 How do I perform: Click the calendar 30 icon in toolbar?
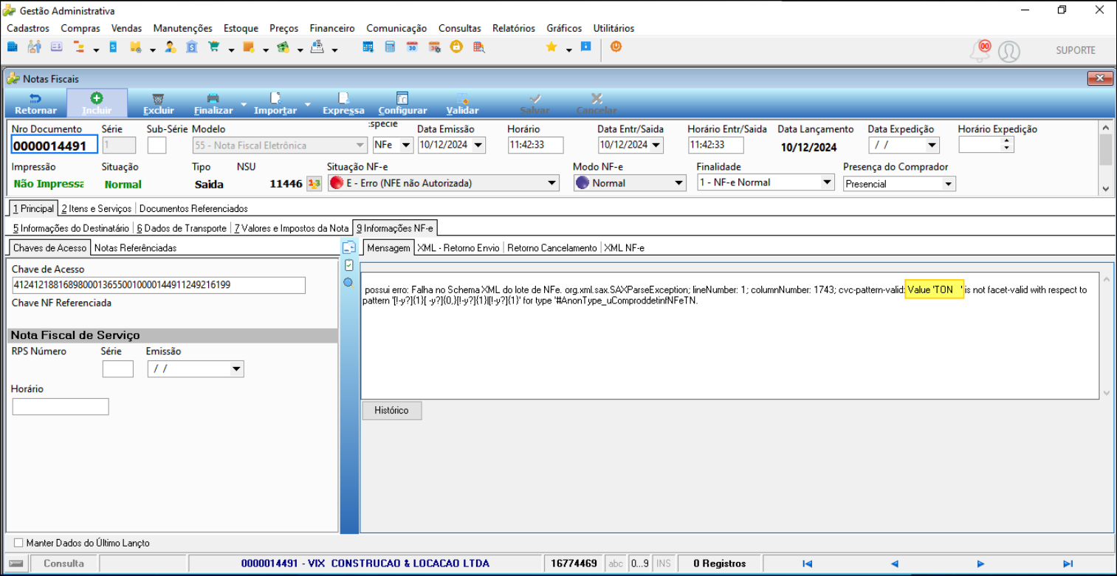pyautogui.click(x=412, y=47)
